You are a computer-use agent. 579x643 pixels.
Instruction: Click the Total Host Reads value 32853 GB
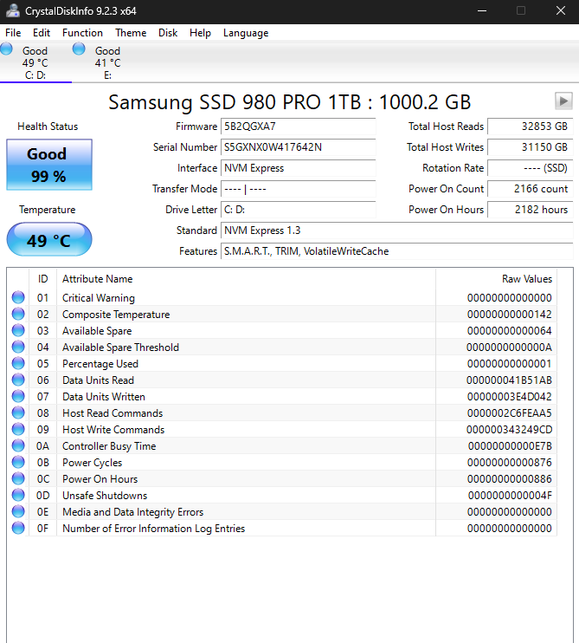click(x=531, y=127)
